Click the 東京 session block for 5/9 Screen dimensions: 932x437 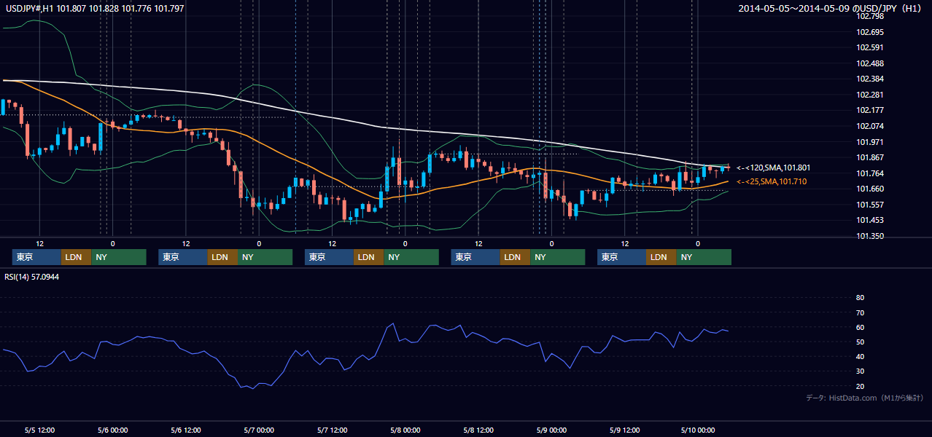click(x=622, y=257)
